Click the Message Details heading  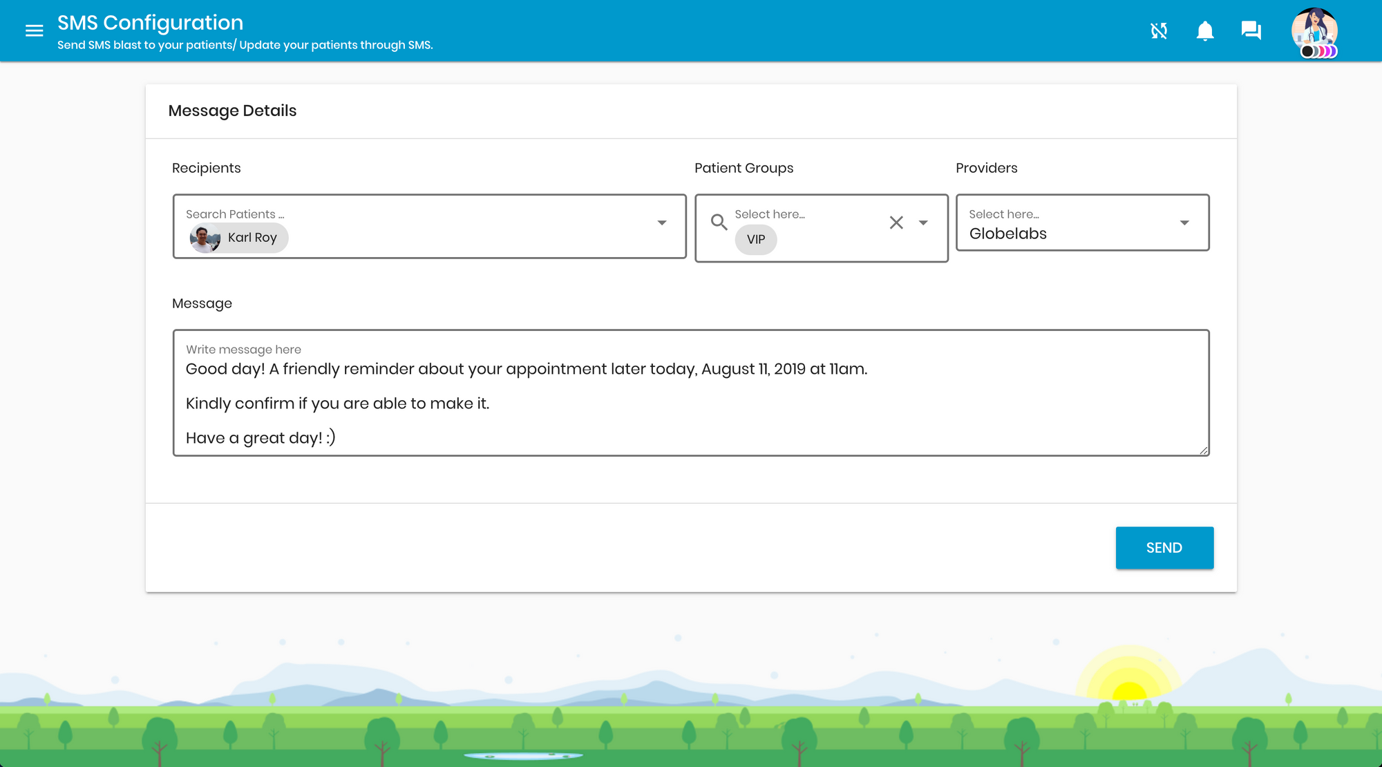pos(232,111)
